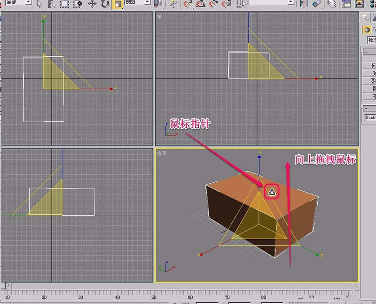The image size is (376, 304).
Task: Toggle the 3D Snaps magnet
Action: [188, 4]
